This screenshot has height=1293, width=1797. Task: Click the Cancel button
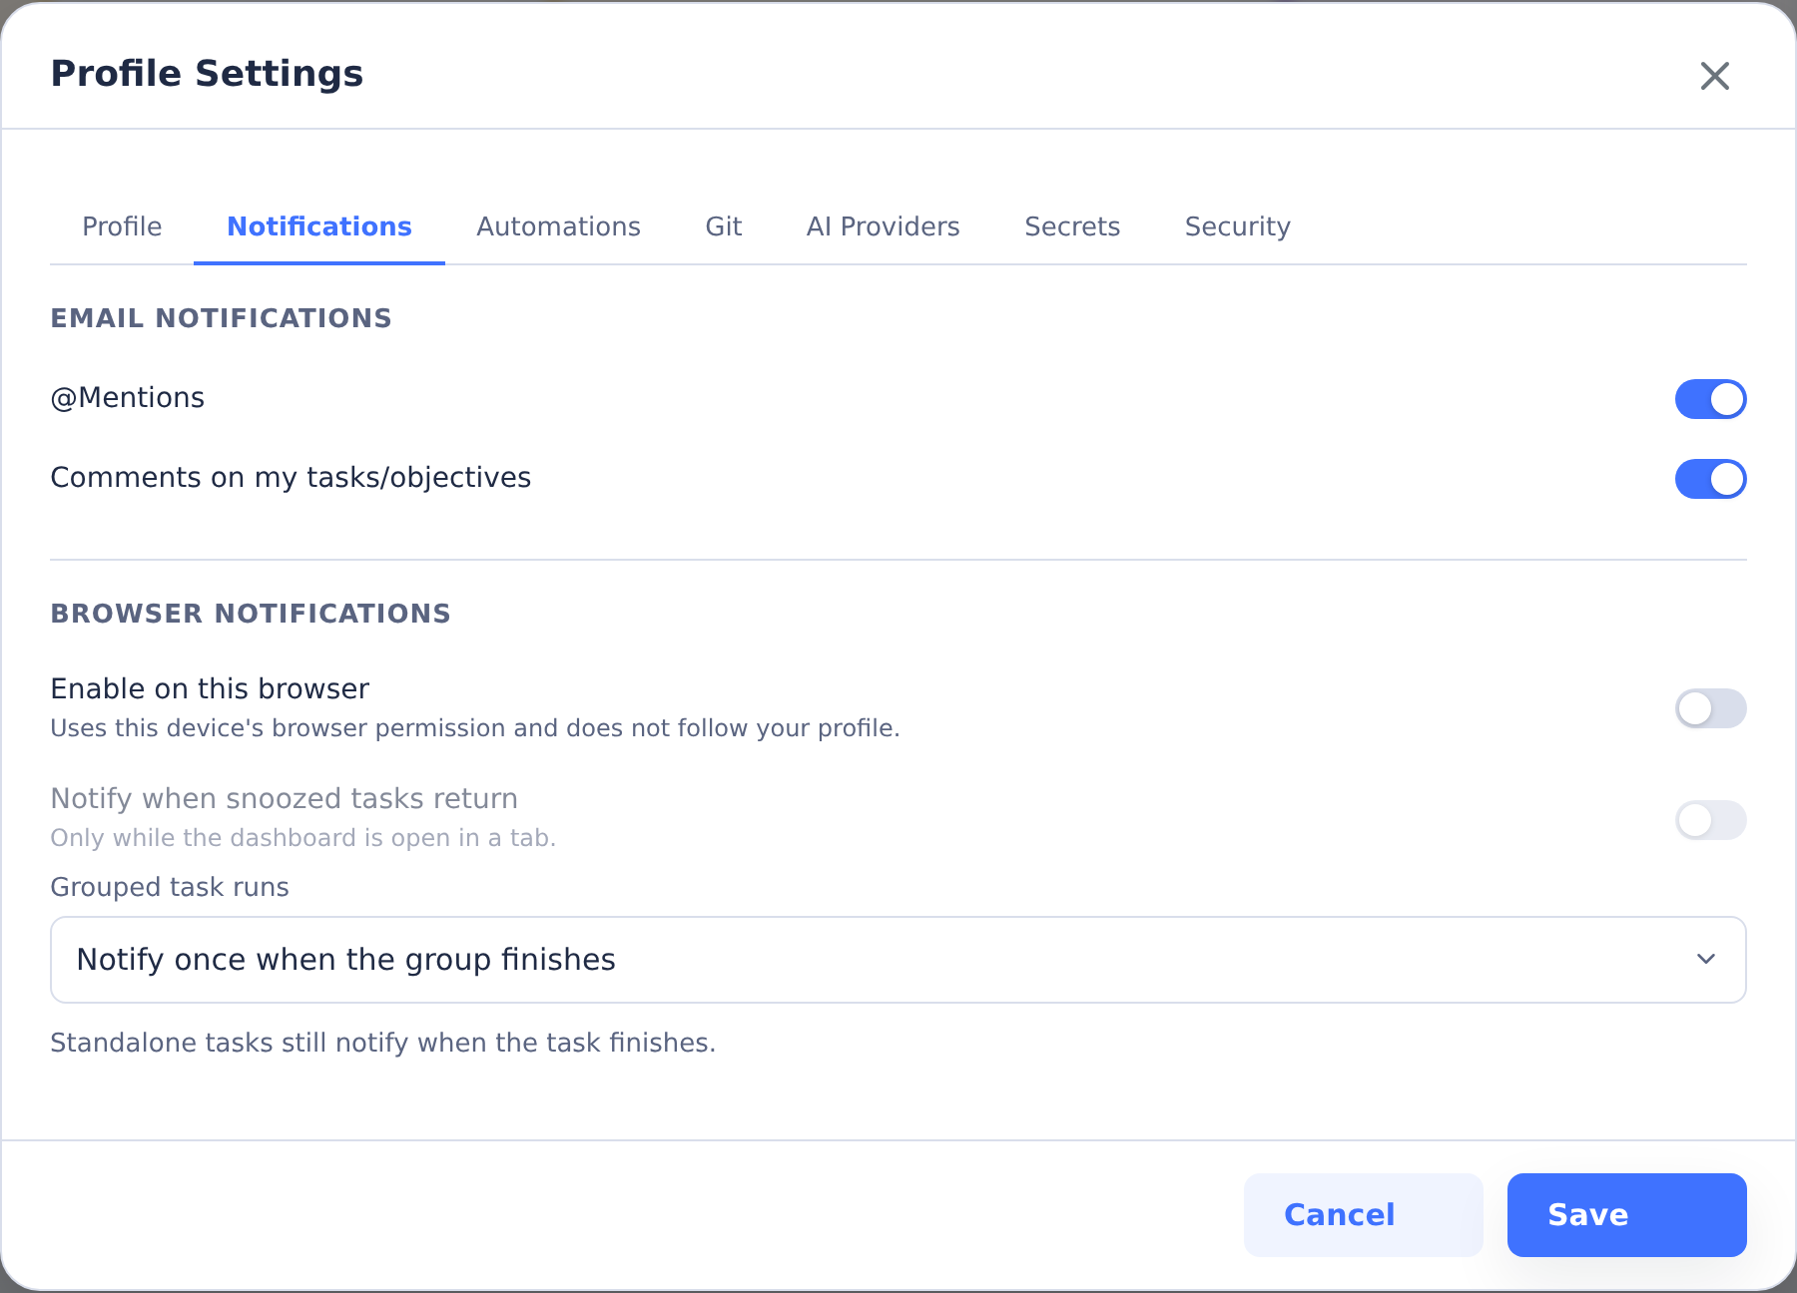[x=1364, y=1215]
